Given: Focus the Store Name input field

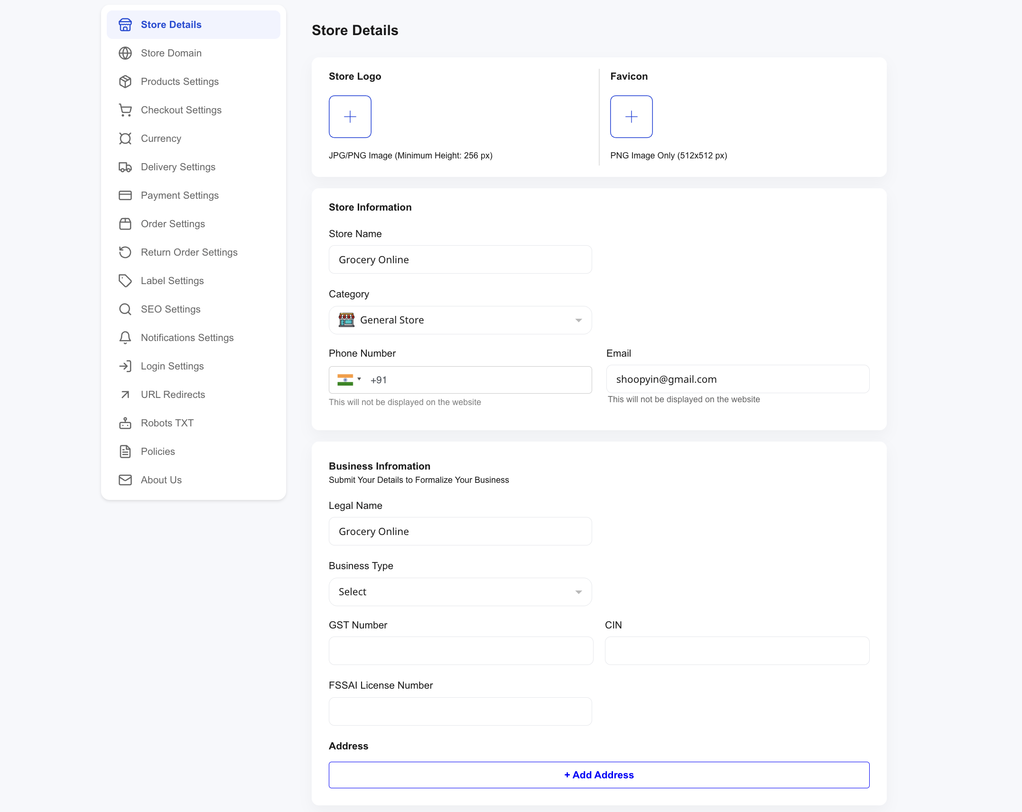Looking at the screenshot, I should [460, 259].
